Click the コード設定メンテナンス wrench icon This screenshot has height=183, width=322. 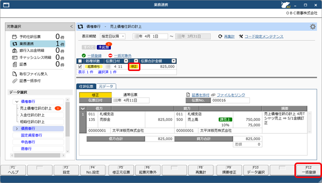(x=241, y=36)
